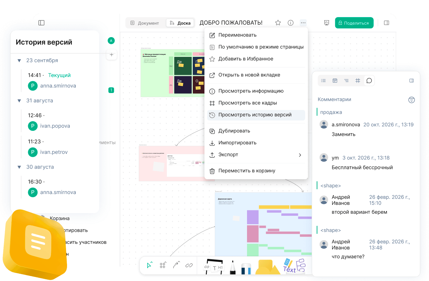The height and width of the screenshot is (281, 429).
Task: Start presentation mode icon
Action: (326, 23)
